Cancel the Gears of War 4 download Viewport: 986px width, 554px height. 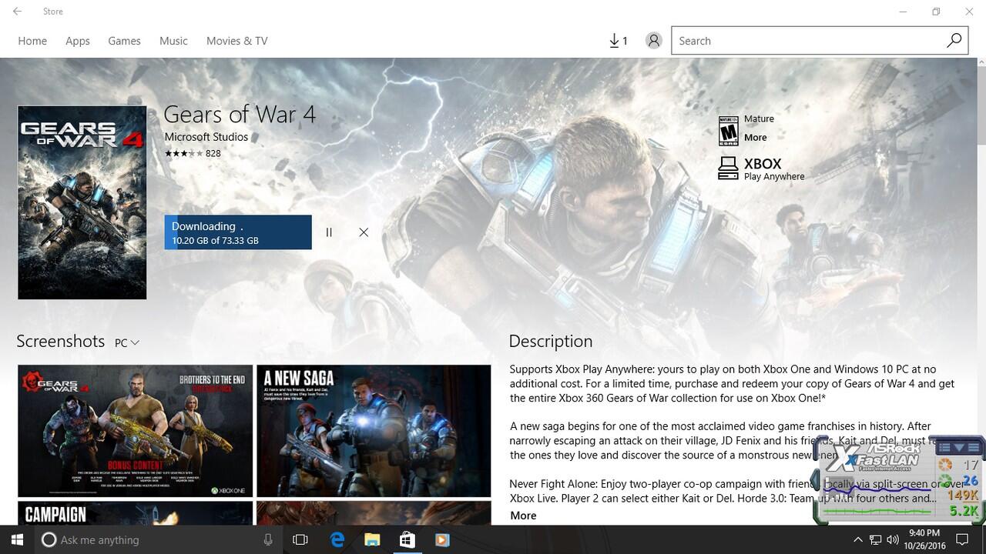point(364,232)
